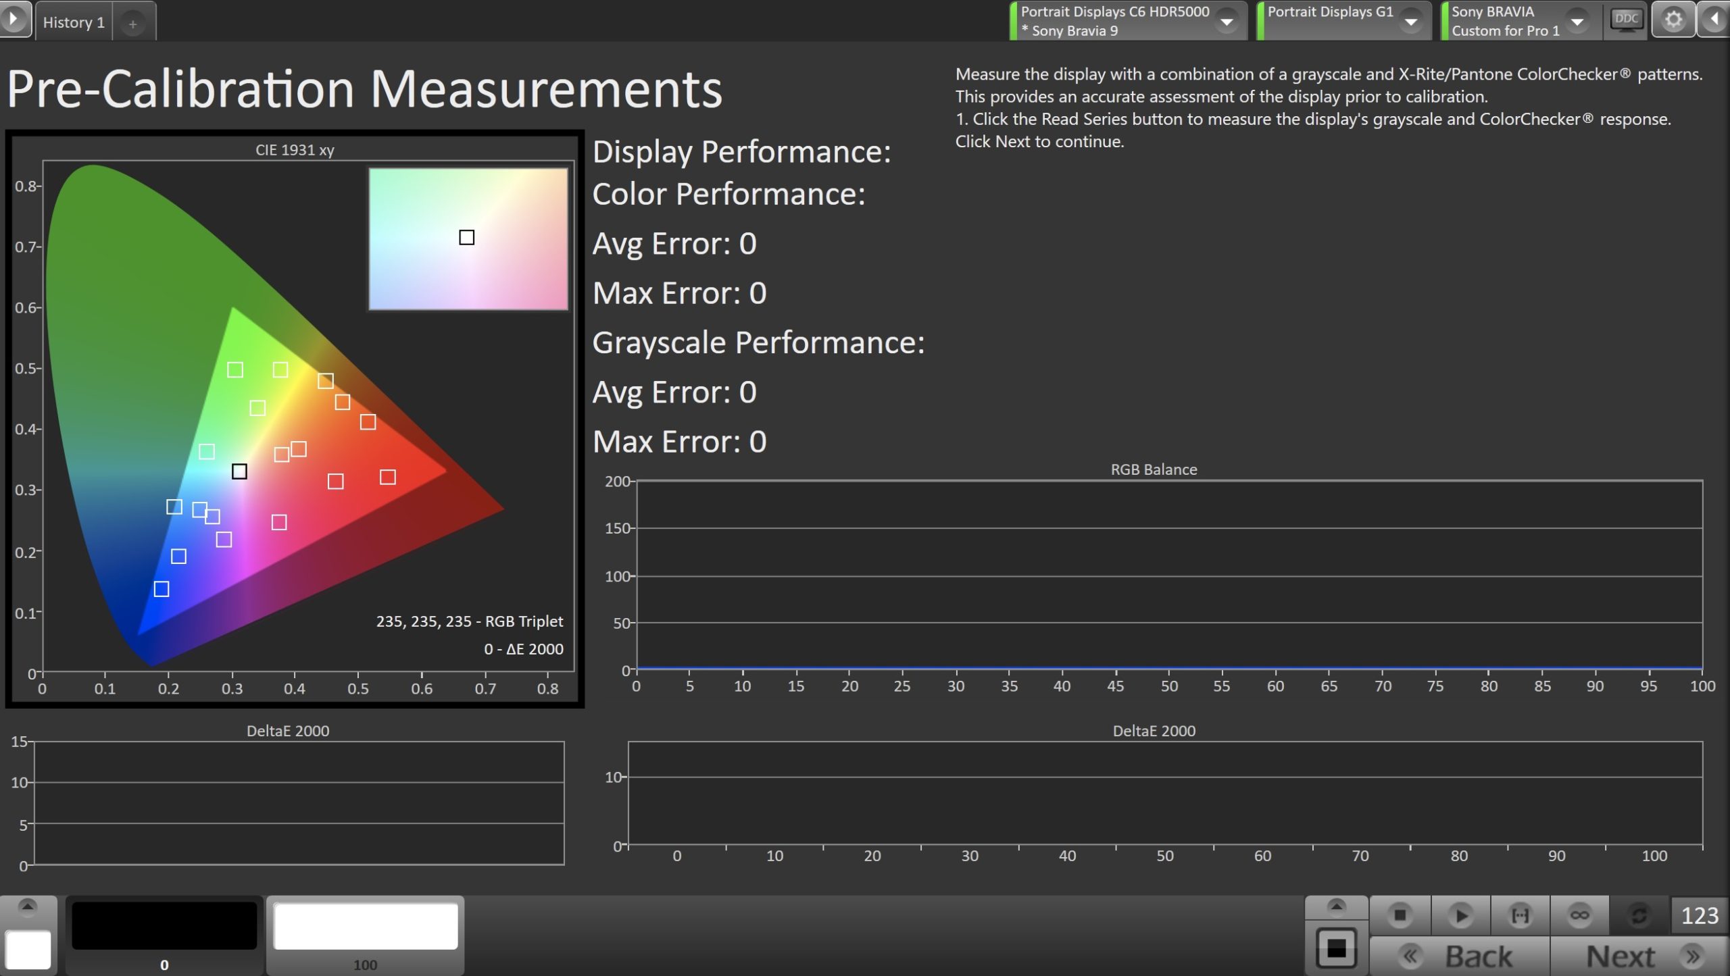
Task: Click the refresh arrows icon
Action: coord(1639,915)
